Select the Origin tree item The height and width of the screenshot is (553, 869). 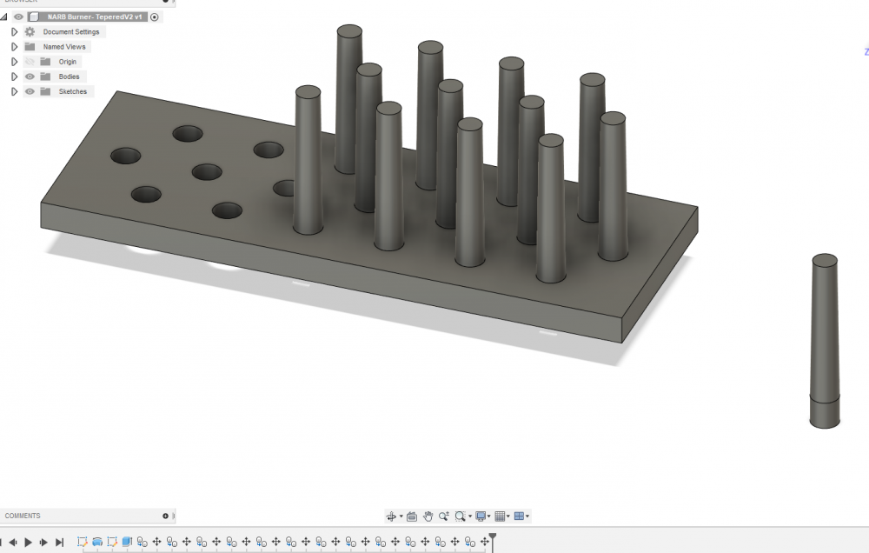point(68,62)
